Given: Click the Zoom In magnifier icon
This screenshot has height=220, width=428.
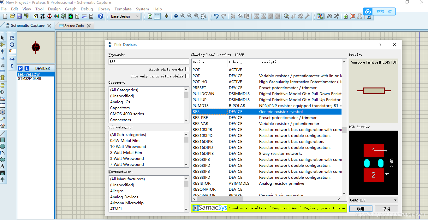Looking at the screenshot, I should (x=183, y=16).
